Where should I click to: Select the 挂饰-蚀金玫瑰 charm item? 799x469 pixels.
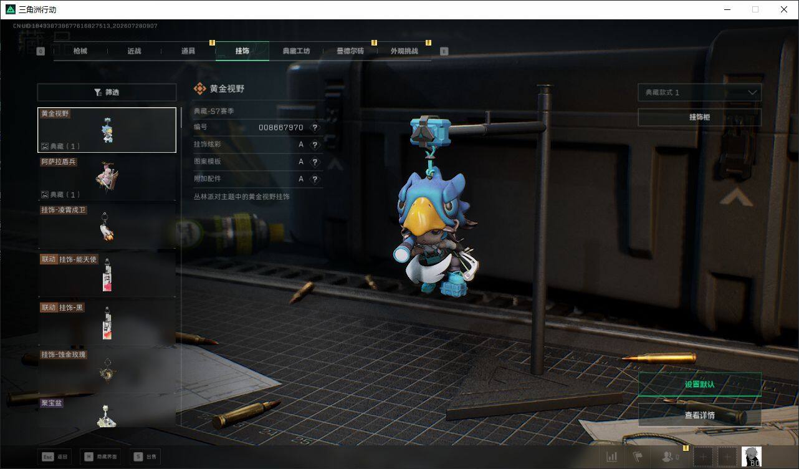pyautogui.click(x=107, y=372)
